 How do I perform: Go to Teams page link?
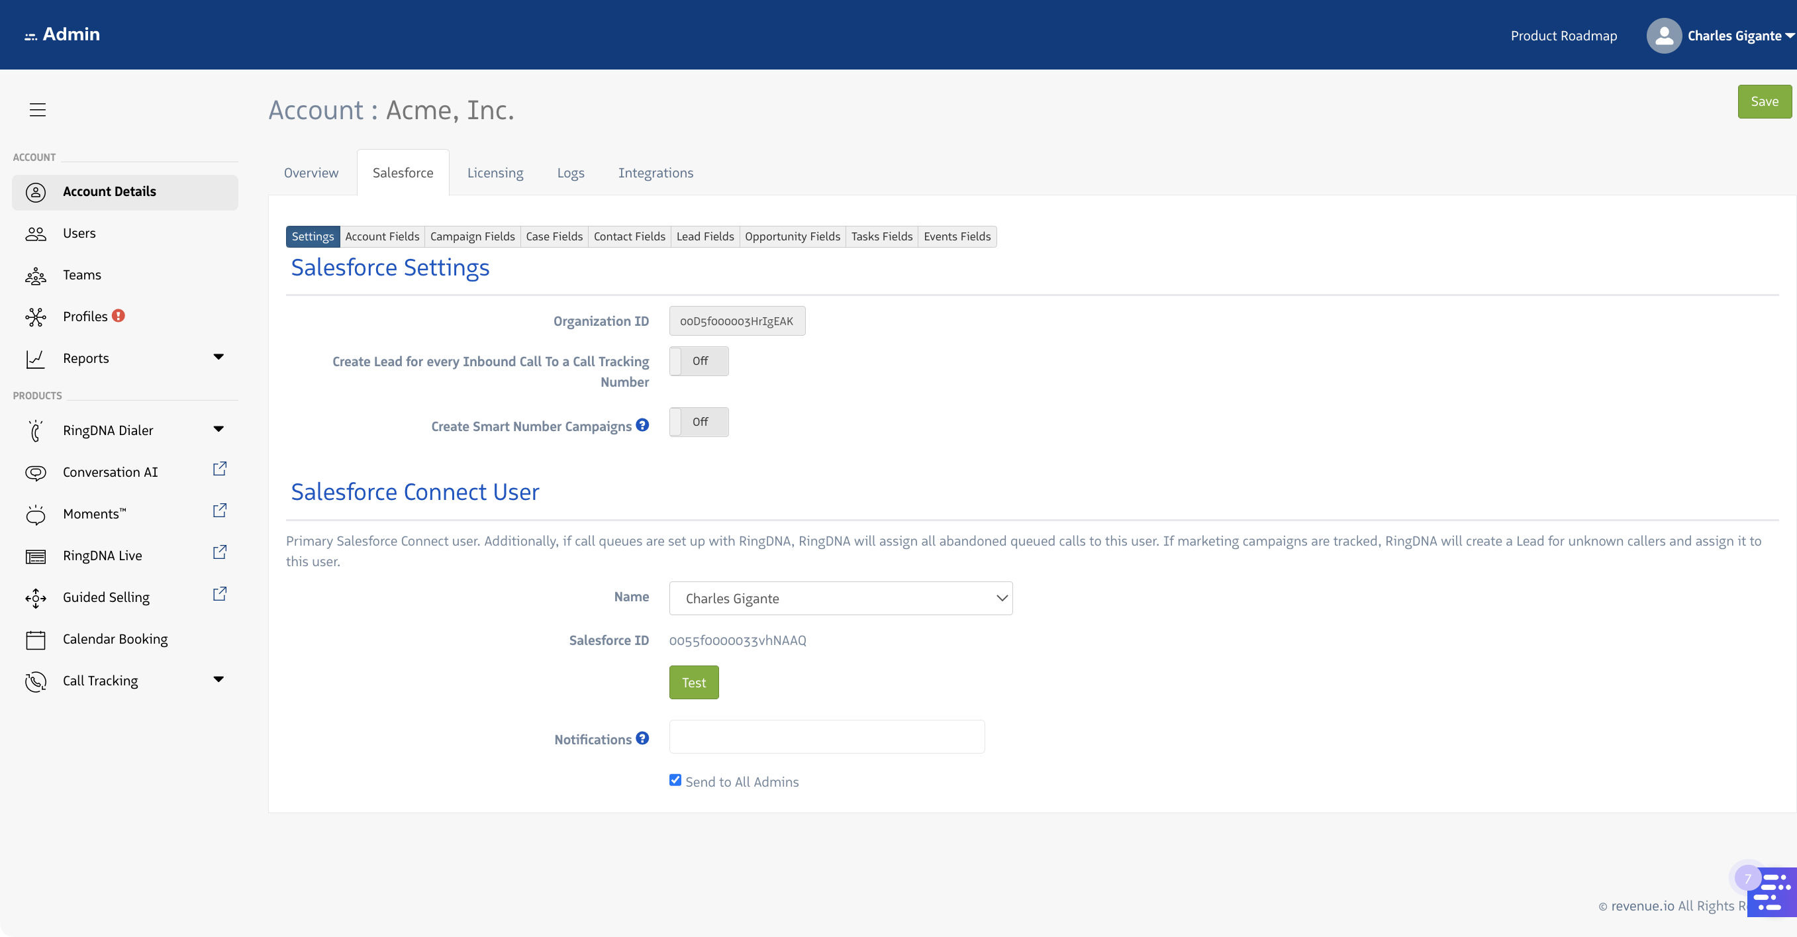pyautogui.click(x=82, y=275)
